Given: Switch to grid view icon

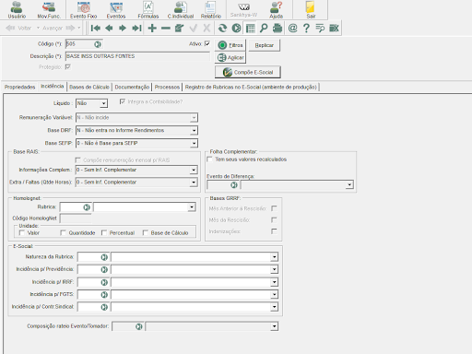Looking at the screenshot, I should point(251,29).
